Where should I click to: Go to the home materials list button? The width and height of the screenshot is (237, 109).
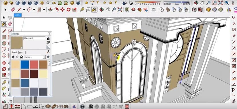(21, 57)
